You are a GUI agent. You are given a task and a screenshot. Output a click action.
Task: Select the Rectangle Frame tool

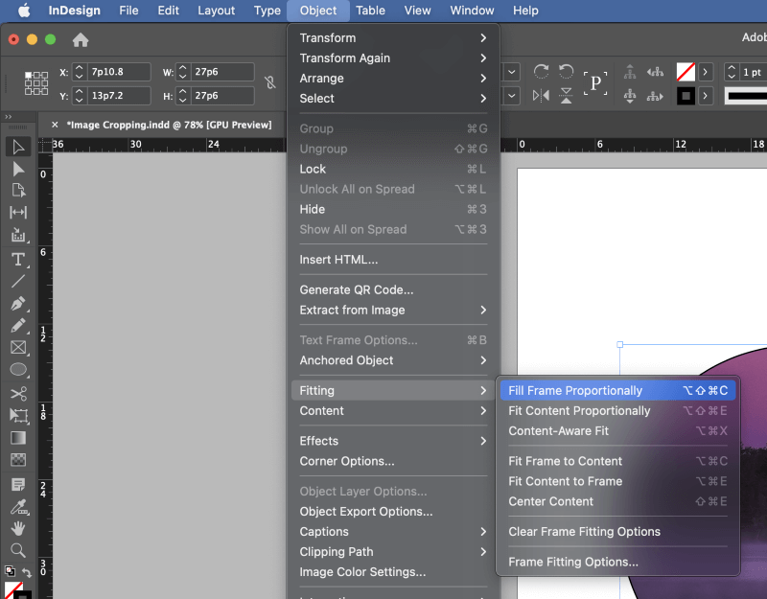(x=18, y=347)
